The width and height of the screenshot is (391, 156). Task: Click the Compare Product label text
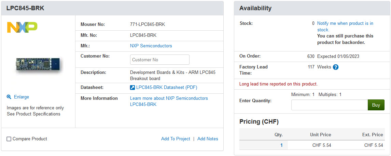tap(30, 139)
